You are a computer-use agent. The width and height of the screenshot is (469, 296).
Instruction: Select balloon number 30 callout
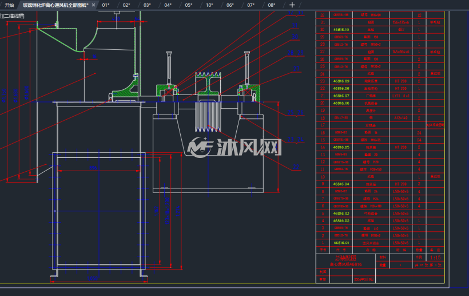pyautogui.click(x=295, y=37)
